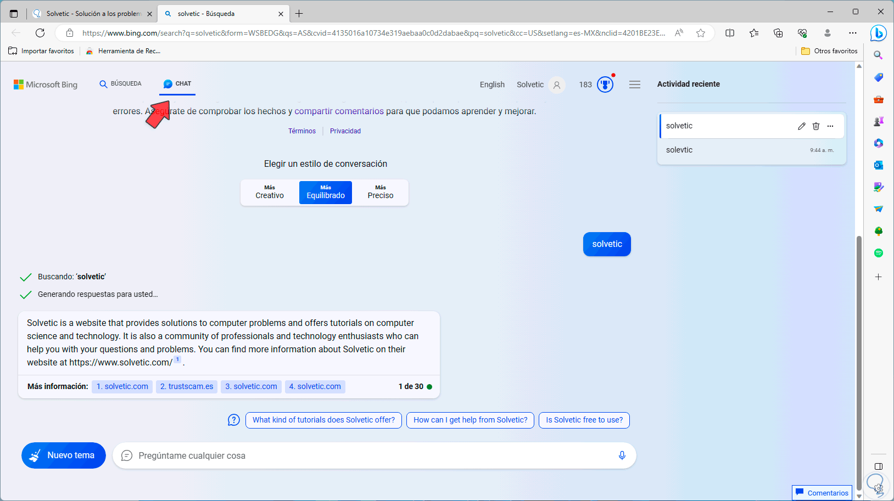Image resolution: width=894 pixels, height=501 pixels.
Task: Ask what tutorials Solvetic offers
Action: pyautogui.click(x=323, y=420)
